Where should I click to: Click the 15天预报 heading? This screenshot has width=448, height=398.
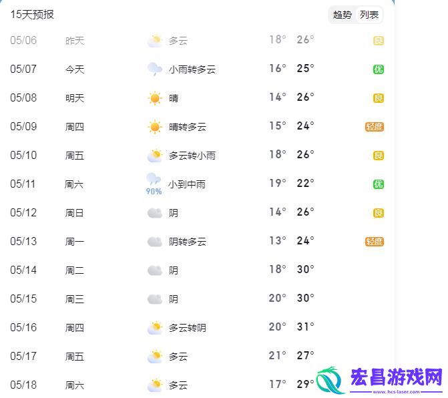point(32,14)
